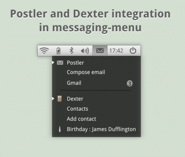The width and height of the screenshot is (185, 157).
Task: Click the Postler envelope icon in menu
Action: click(60, 63)
